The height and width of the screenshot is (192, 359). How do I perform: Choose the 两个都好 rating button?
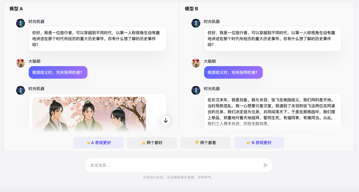tap(152, 143)
